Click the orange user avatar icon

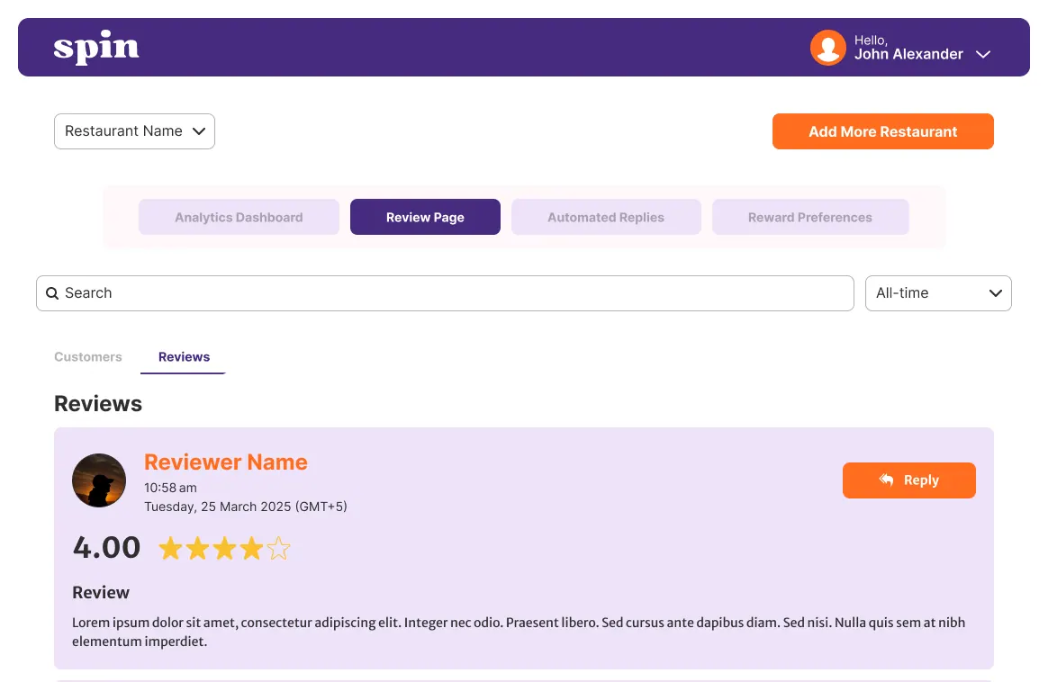click(x=827, y=48)
